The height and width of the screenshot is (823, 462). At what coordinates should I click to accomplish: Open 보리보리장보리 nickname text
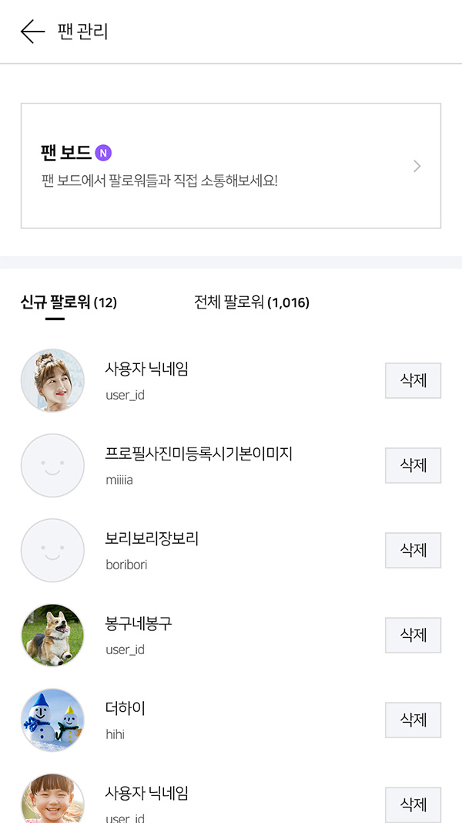pos(152,538)
